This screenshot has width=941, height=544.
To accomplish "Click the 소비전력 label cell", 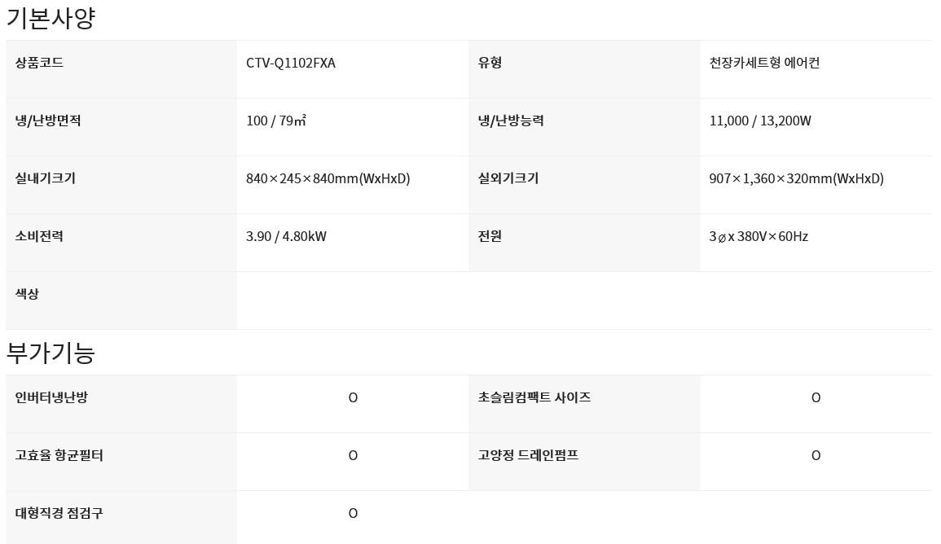I will (x=39, y=237).
